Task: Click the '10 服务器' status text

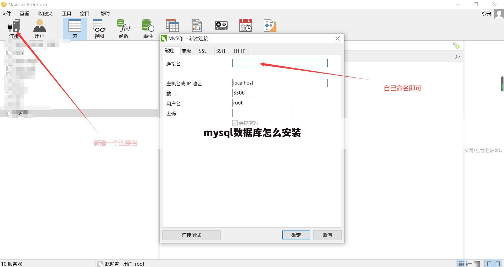Action: coord(12,264)
